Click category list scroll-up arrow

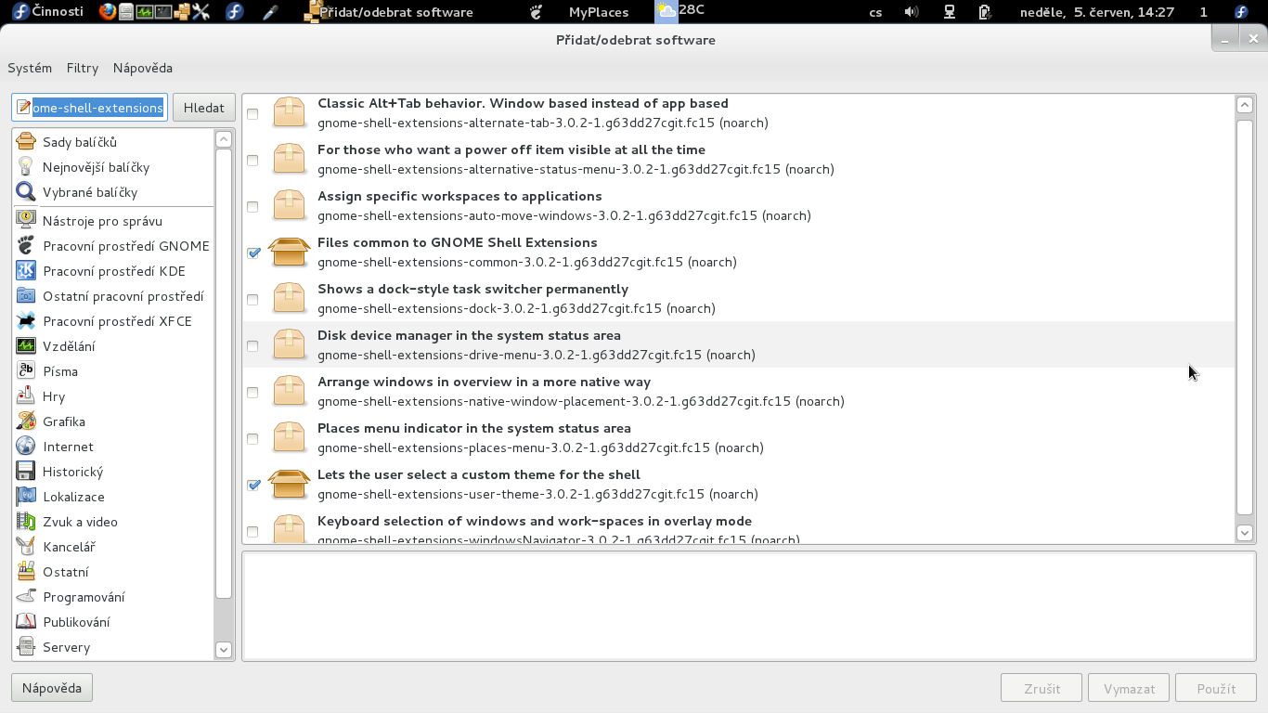tap(223, 139)
